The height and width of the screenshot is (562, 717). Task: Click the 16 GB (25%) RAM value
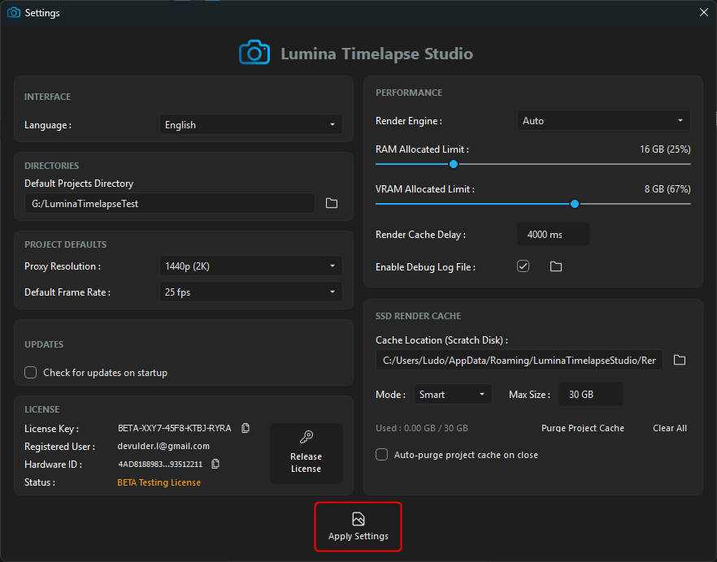[665, 149]
